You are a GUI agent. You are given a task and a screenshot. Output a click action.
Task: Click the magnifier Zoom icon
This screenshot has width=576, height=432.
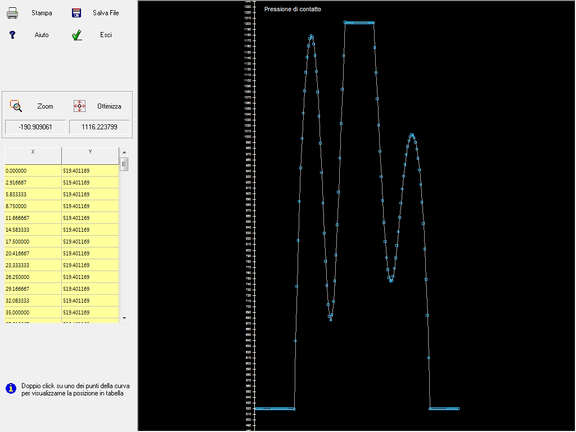click(x=16, y=106)
